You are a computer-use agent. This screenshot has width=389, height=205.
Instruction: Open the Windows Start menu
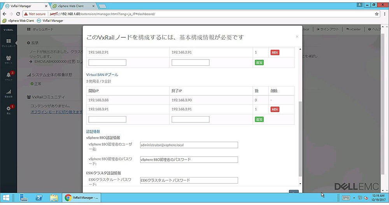pyautogui.click(x=6, y=198)
